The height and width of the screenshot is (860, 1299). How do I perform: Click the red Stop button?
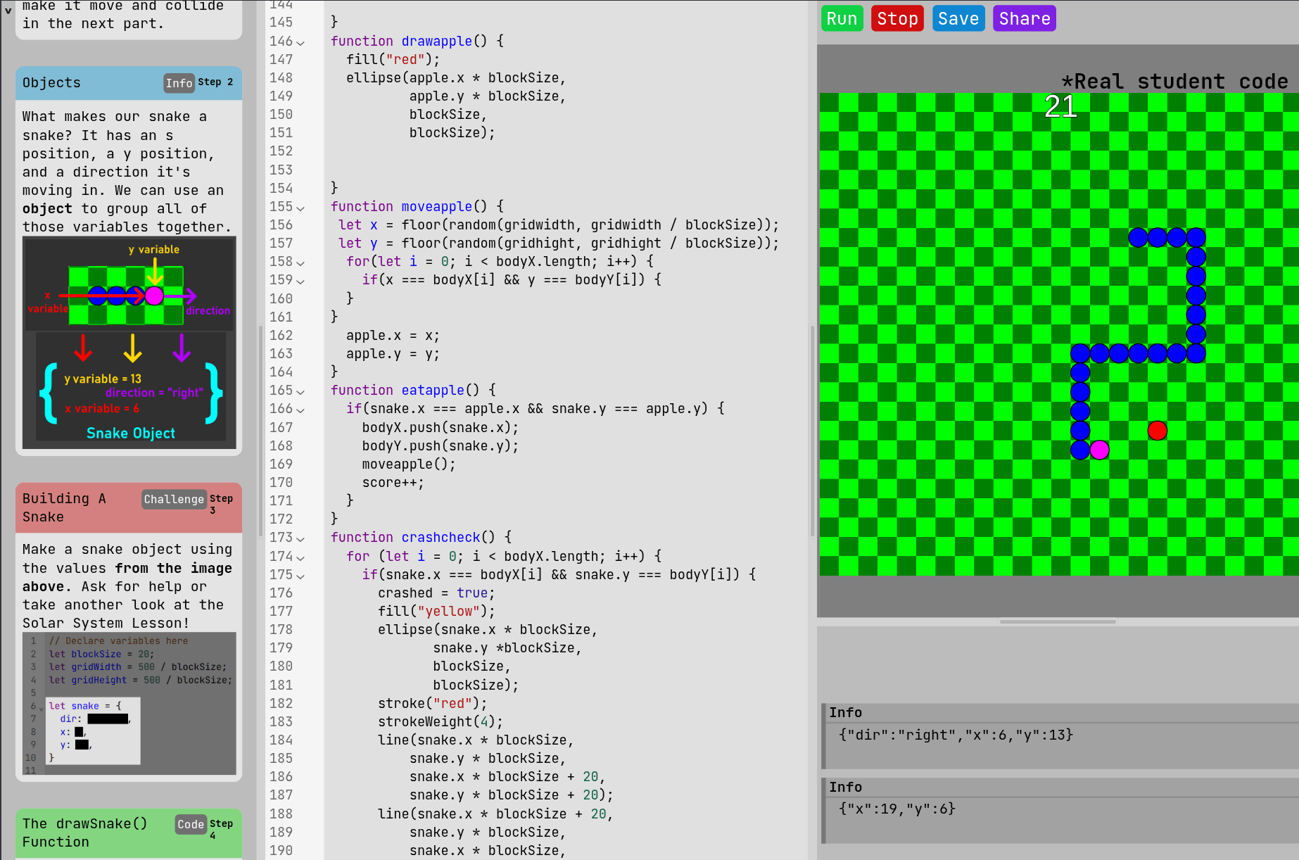(897, 19)
